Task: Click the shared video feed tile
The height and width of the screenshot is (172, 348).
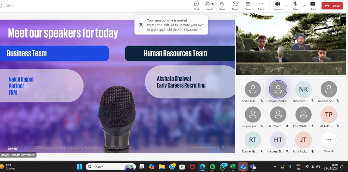Action: [291, 44]
